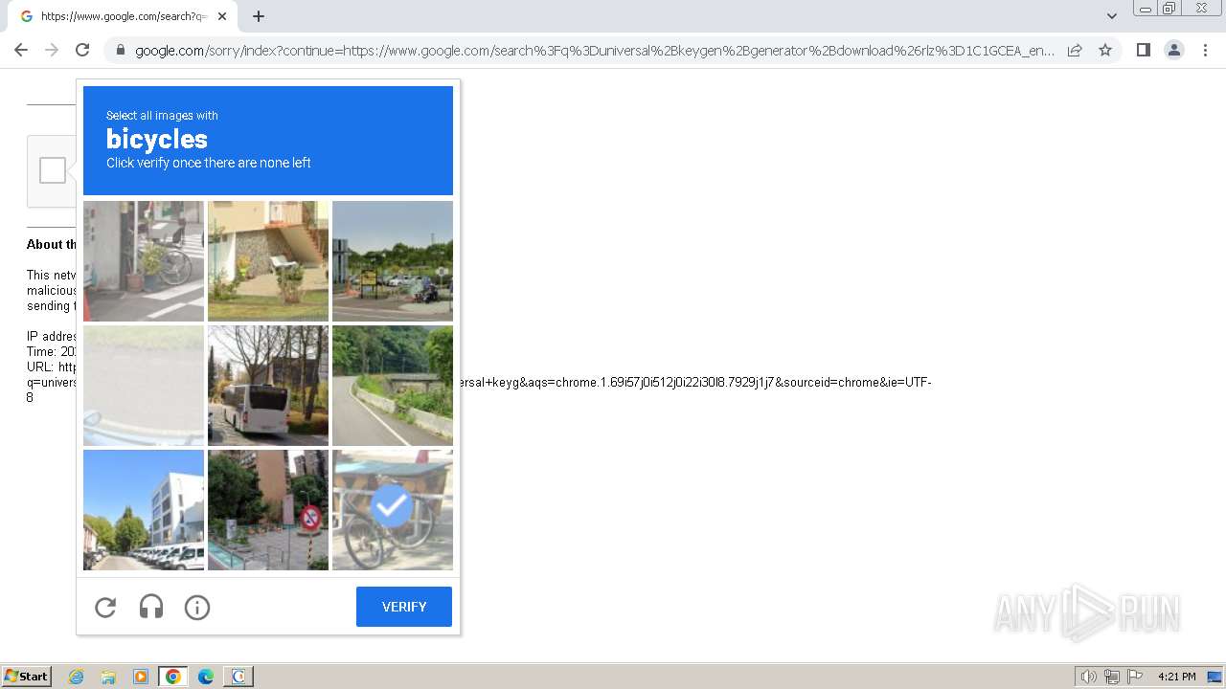Open a new tab with plus button
The height and width of the screenshot is (689, 1226).
pos(259,16)
